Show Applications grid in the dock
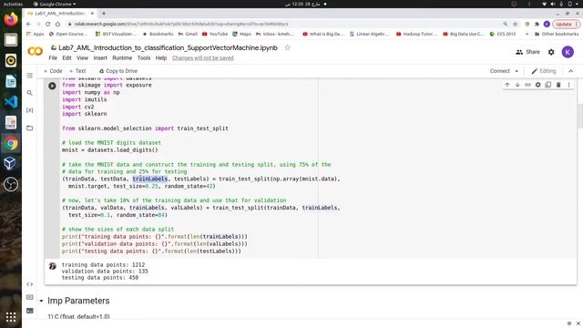The image size is (583, 328). click(x=11, y=317)
